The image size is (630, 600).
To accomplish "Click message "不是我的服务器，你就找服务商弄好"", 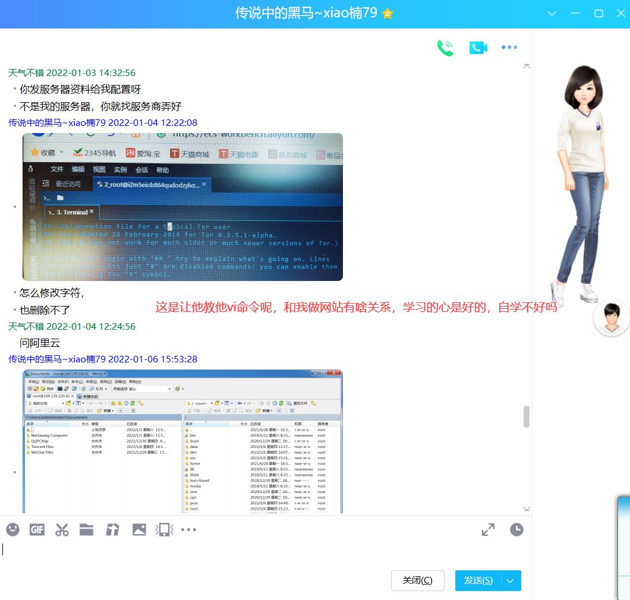I will pyautogui.click(x=100, y=106).
